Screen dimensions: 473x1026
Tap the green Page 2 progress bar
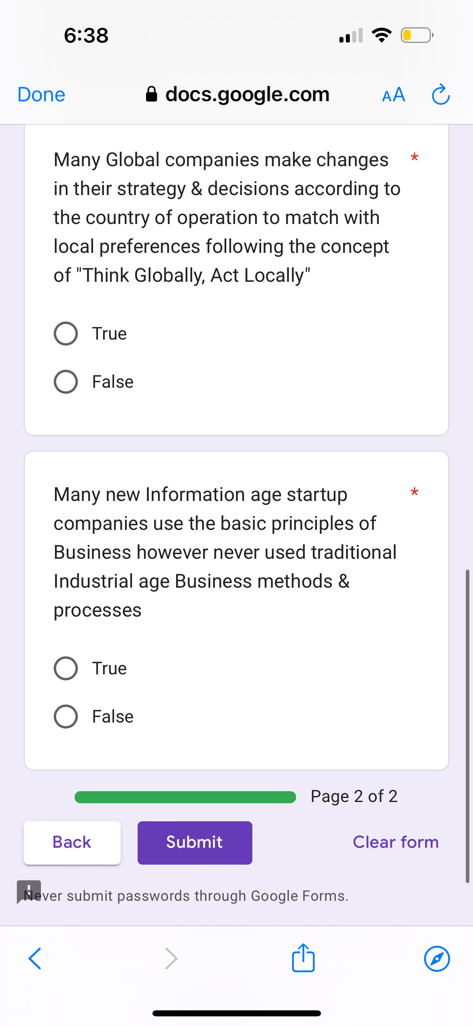(185, 796)
